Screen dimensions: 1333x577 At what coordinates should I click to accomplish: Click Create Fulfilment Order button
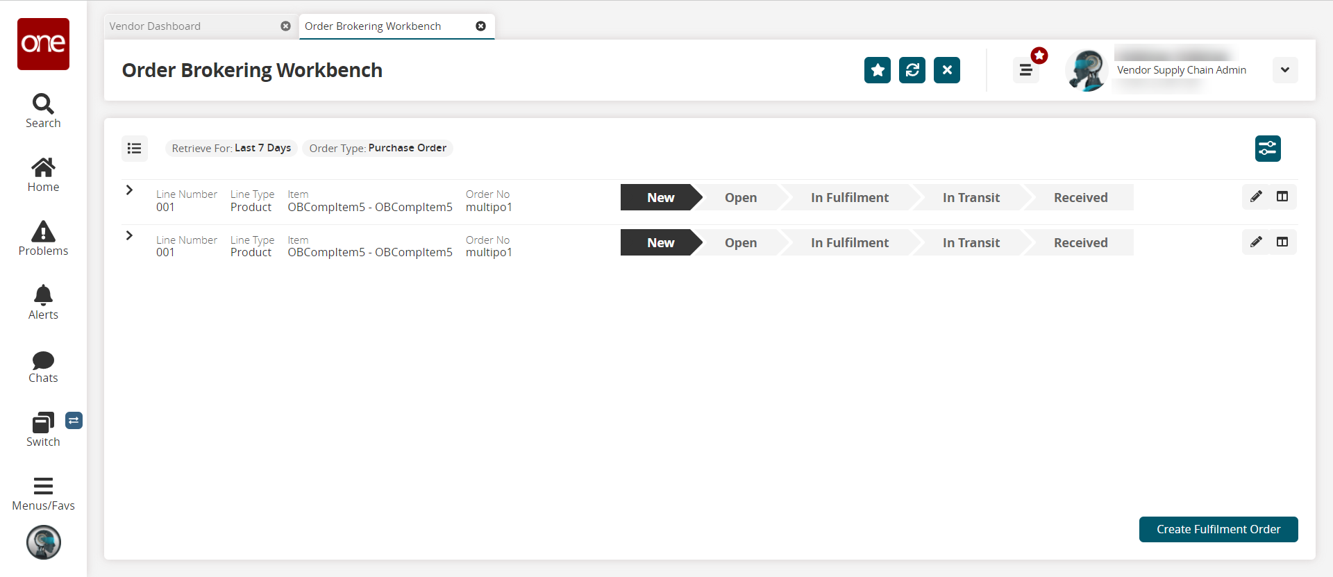pos(1218,529)
